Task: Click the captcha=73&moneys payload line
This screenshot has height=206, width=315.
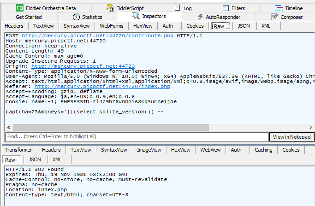Action: pyautogui.click(x=84, y=112)
